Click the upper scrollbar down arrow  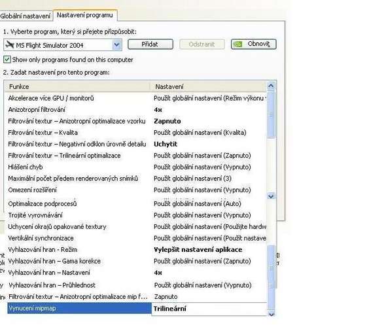click(271, 196)
